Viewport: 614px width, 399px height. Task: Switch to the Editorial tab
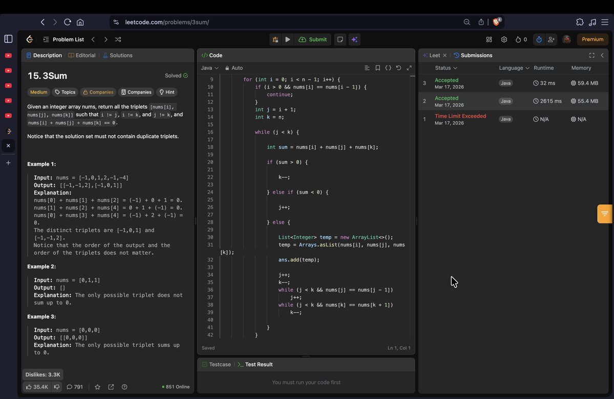[x=82, y=56]
